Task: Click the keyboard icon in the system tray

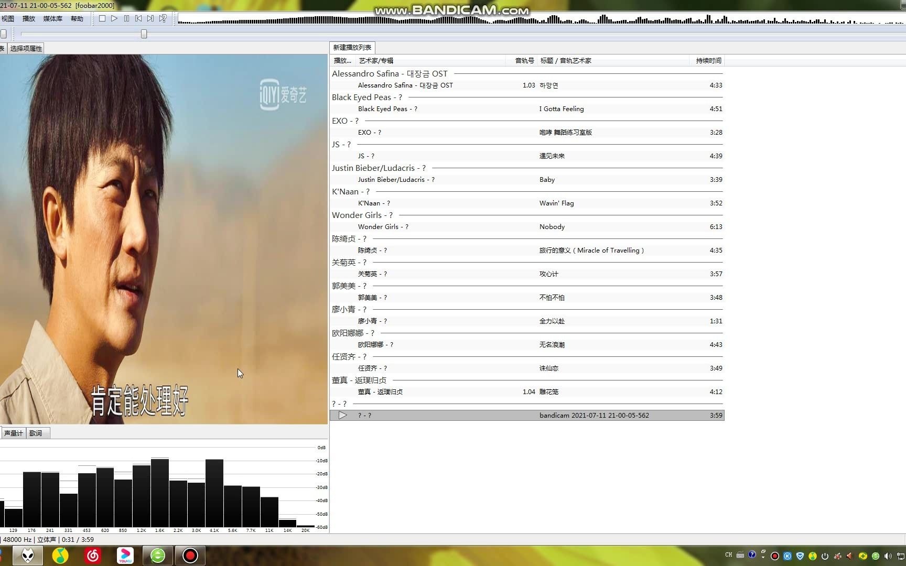Action: (x=740, y=555)
